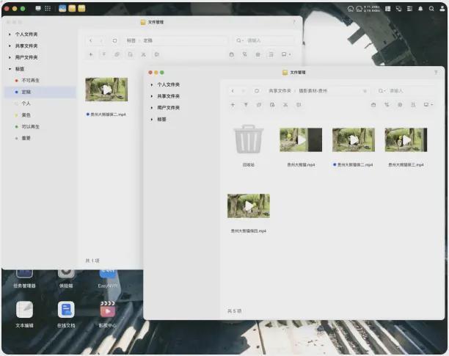The height and width of the screenshot is (356, 449).
Task: Click the blue photo app icon in top bar
Action: point(62,8)
